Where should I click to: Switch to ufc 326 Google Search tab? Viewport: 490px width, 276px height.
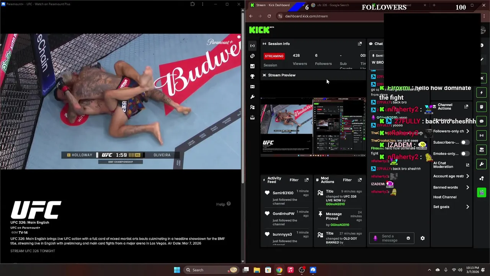pos(333,5)
